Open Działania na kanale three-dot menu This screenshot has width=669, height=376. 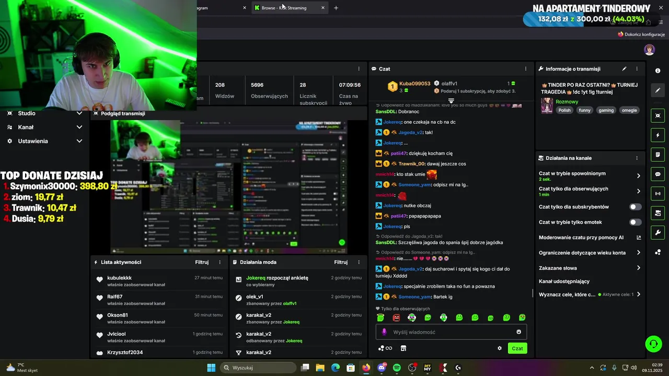[637, 158]
